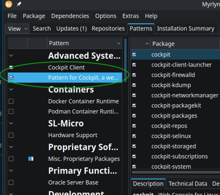Select the Hardware Support row

[65, 135]
